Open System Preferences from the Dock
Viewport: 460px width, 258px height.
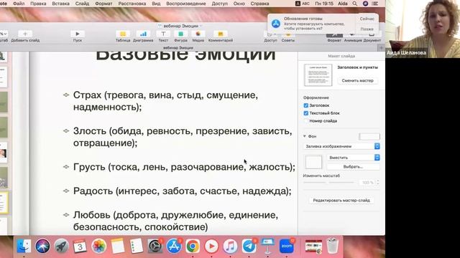(x=155, y=246)
